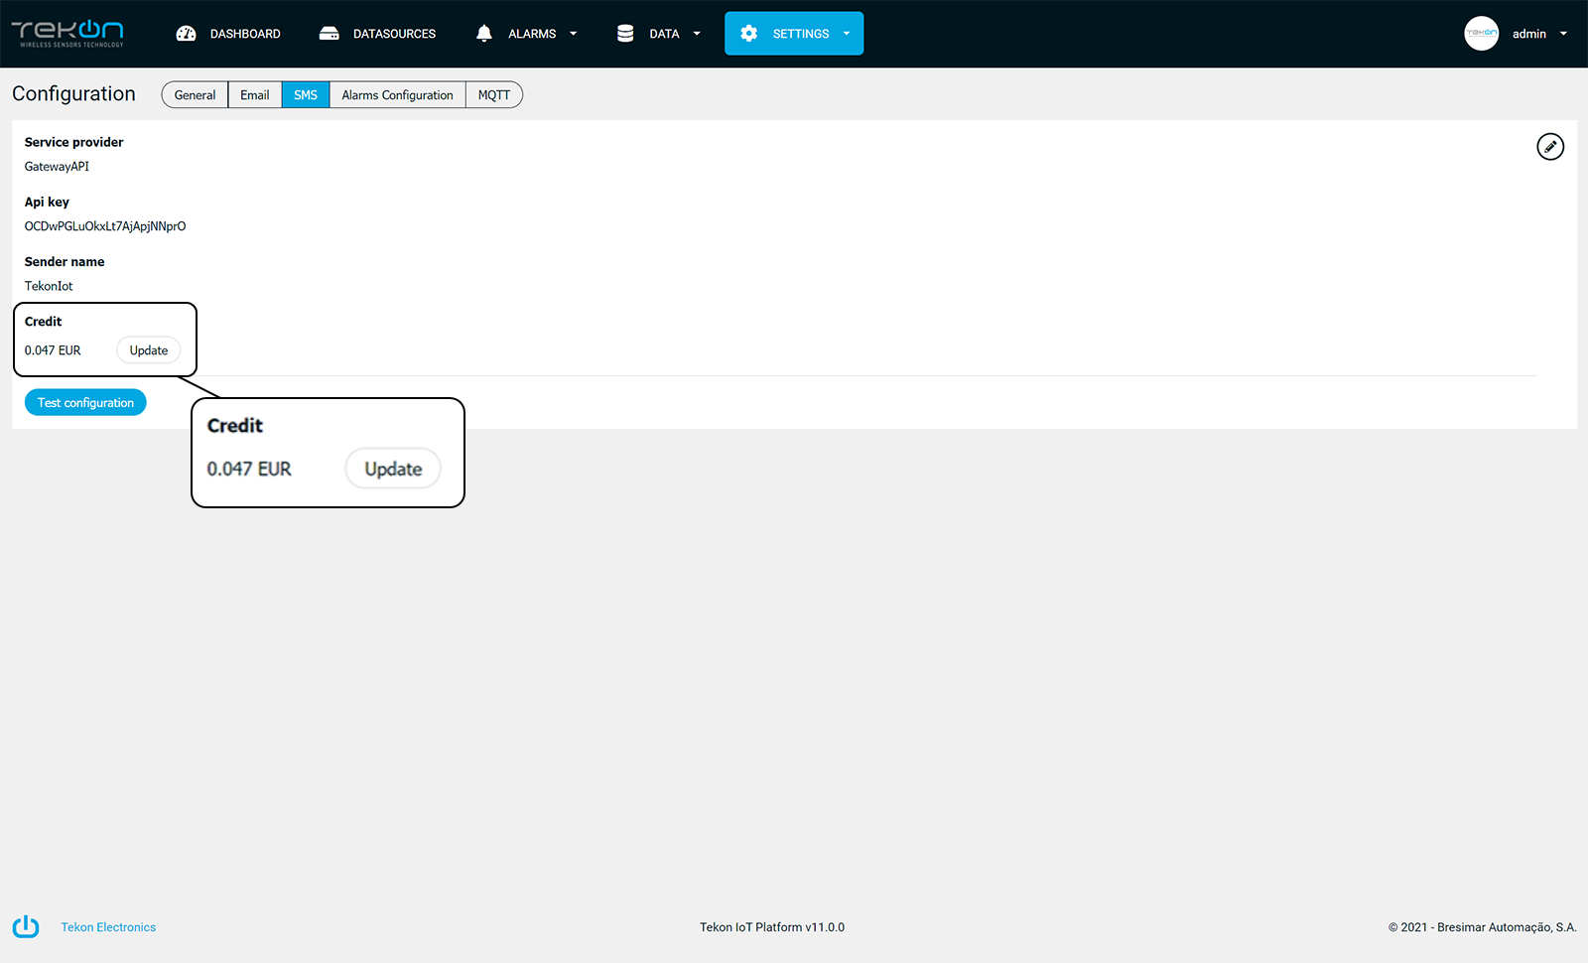Open the Tekon Electronics link
Image resolution: width=1588 pixels, height=963 pixels.
108,927
